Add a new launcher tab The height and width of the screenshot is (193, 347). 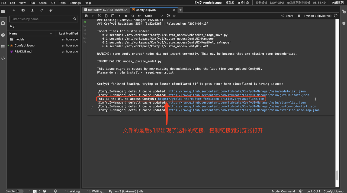click(x=181, y=10)
